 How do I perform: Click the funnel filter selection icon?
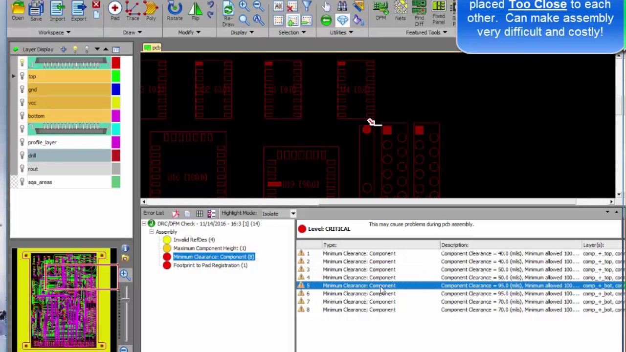[x=307, y=6]
